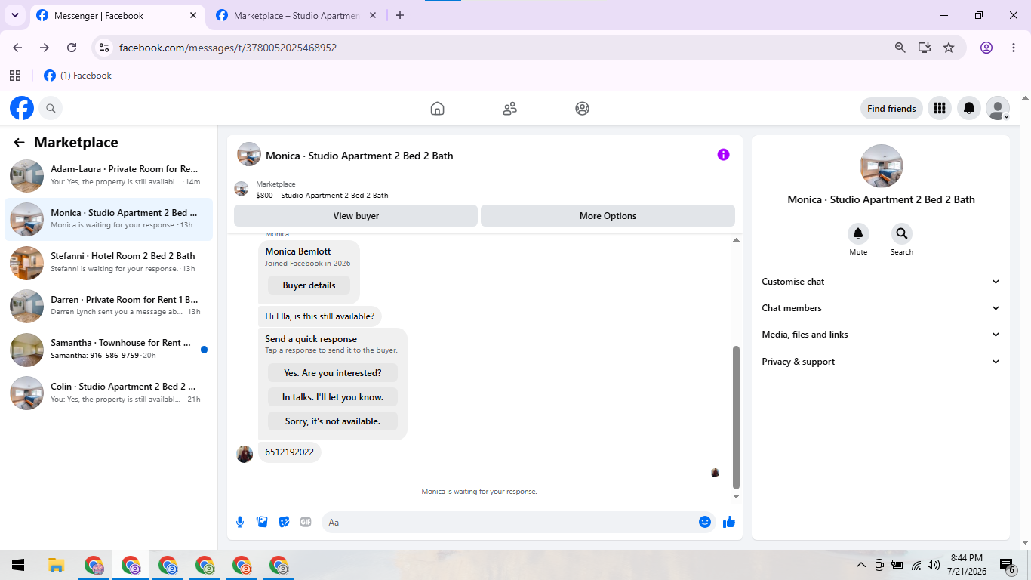The height and width of the screenshot is (580, 1031).
Task: Open a new browser tab
Action: [400, 15]
